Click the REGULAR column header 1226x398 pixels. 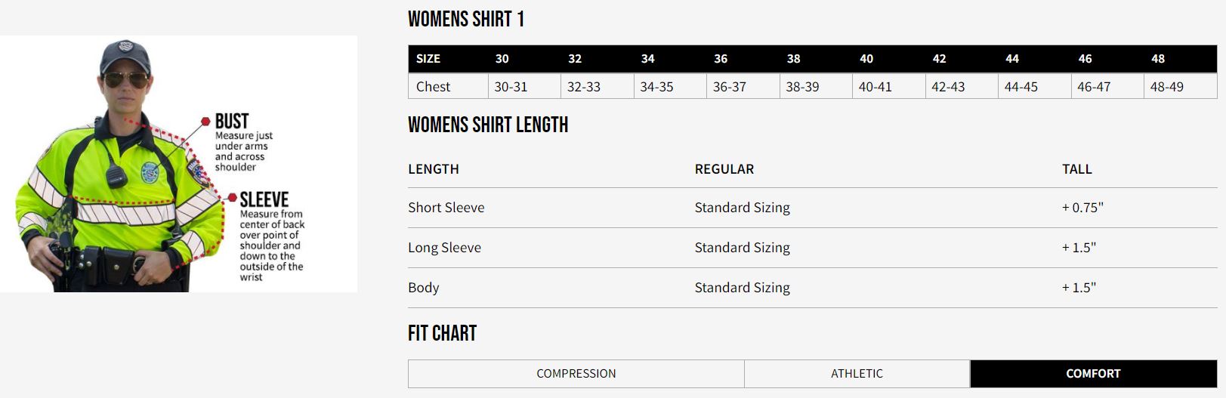click(x=724, y=169)
